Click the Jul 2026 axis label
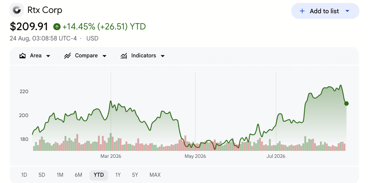The width and height of the screenshot is (368, 183). pos(276,156)
